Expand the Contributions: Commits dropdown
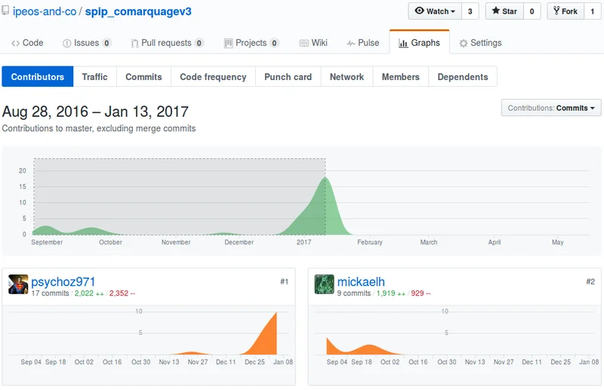Viewport: 604px width, 390px height. (x=551, y=108)
